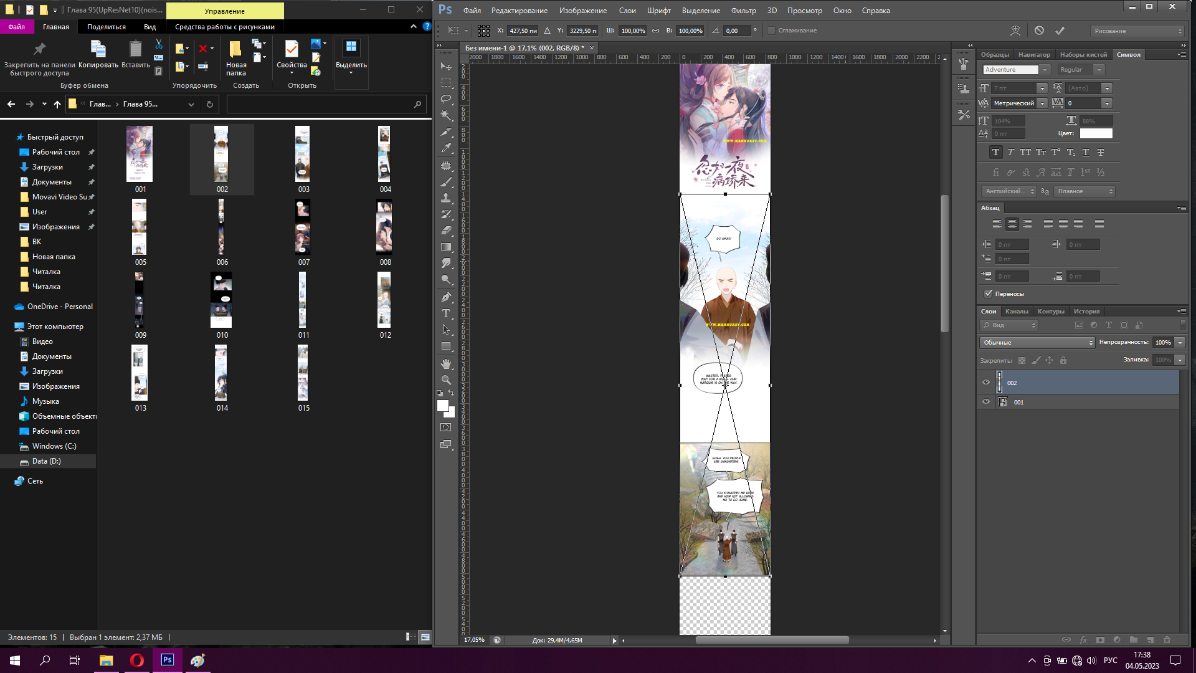The width and height of the screenshot is (1196, 673).
Task: Open Explorer Вид ribbon tab
Action: pos(149,27)
